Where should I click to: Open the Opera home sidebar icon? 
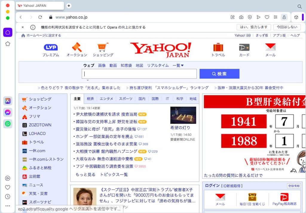(7, 32)
